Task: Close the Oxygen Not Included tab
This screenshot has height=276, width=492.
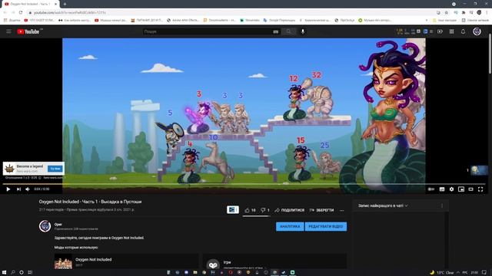Action: (56, 4)
